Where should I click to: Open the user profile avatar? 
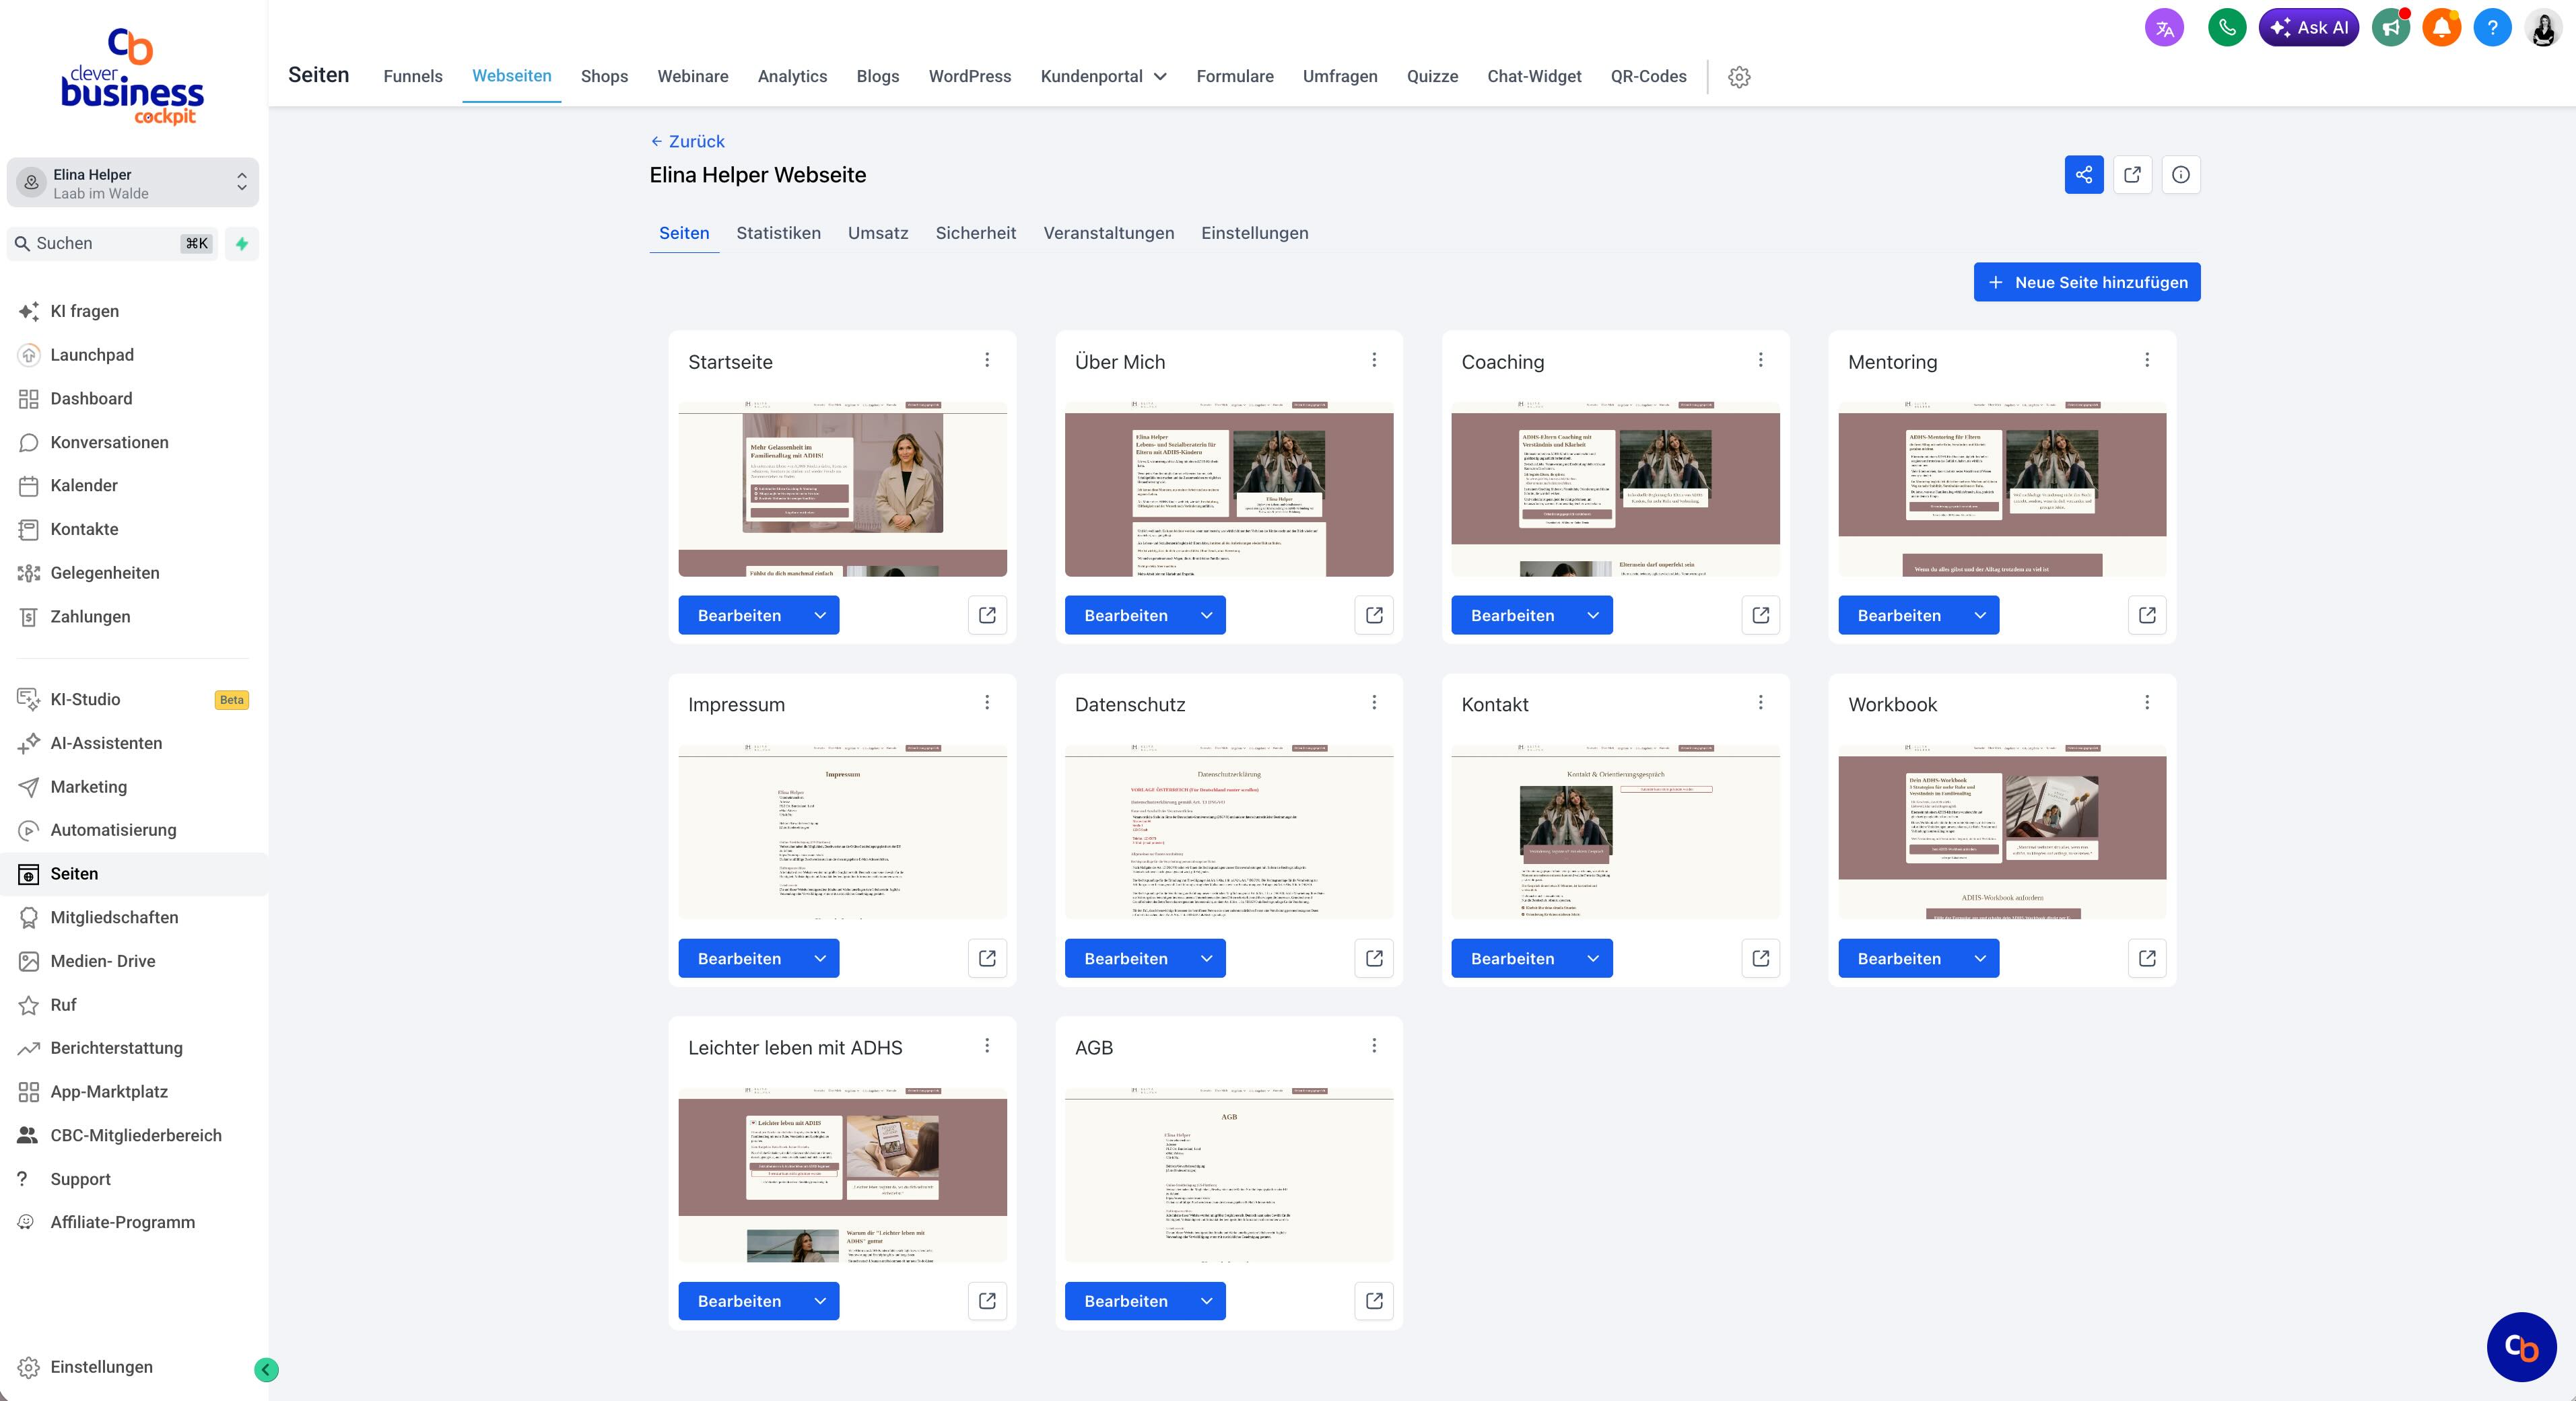(x=2543, y=28)
